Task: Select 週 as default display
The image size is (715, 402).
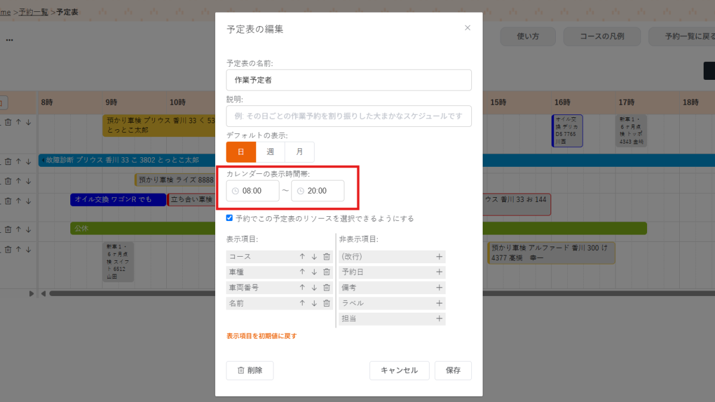Action: pos(271,152)
